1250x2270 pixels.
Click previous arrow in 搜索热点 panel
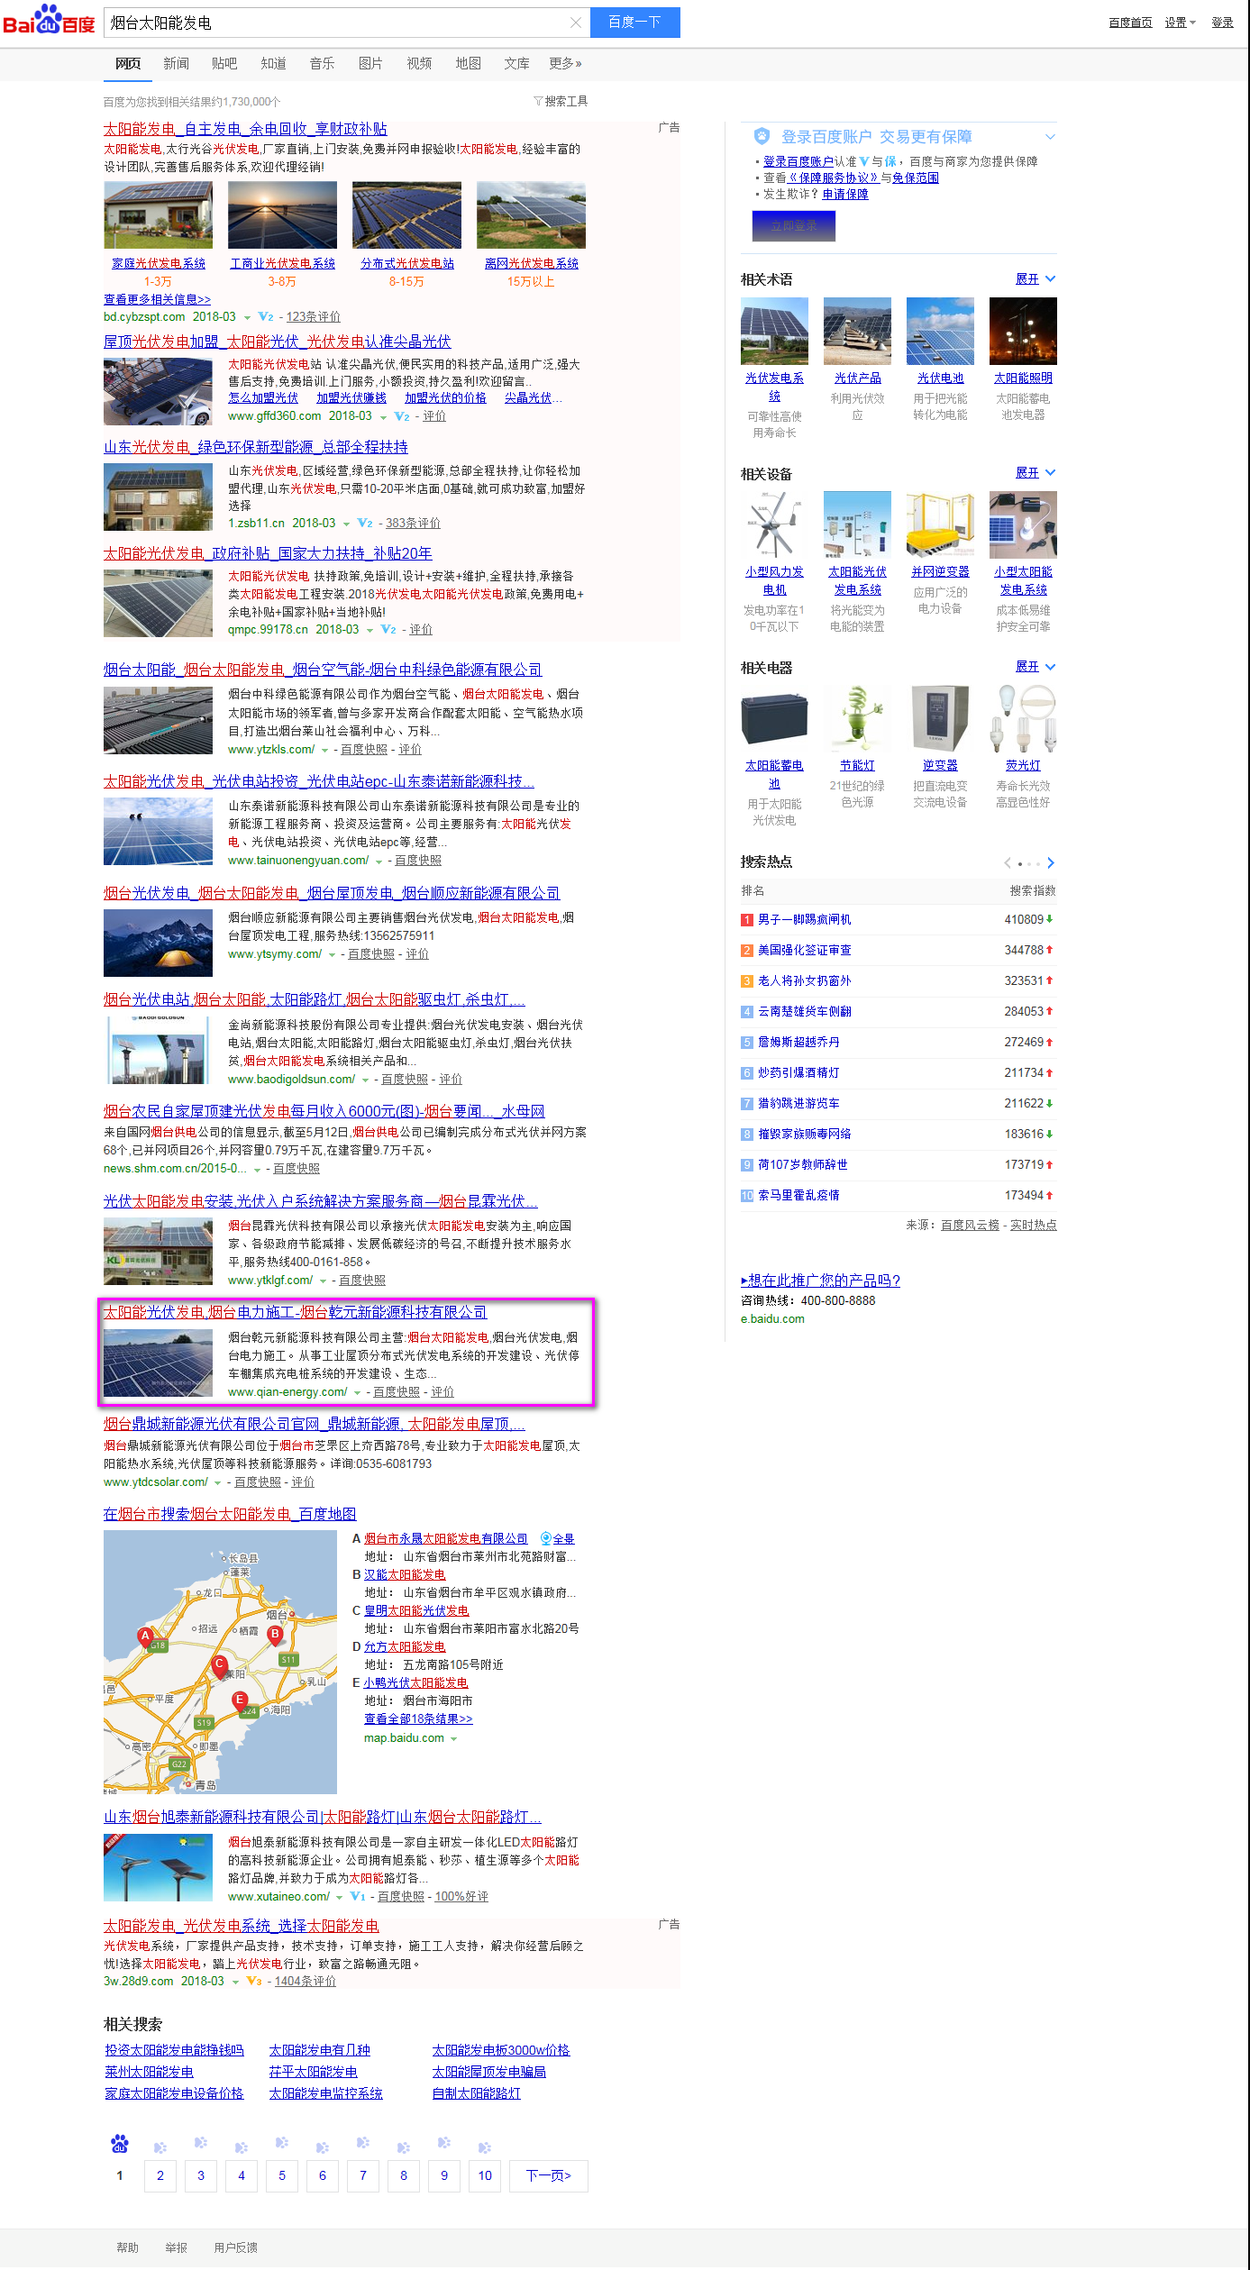pyautogui.click(x=1007, y=862)
